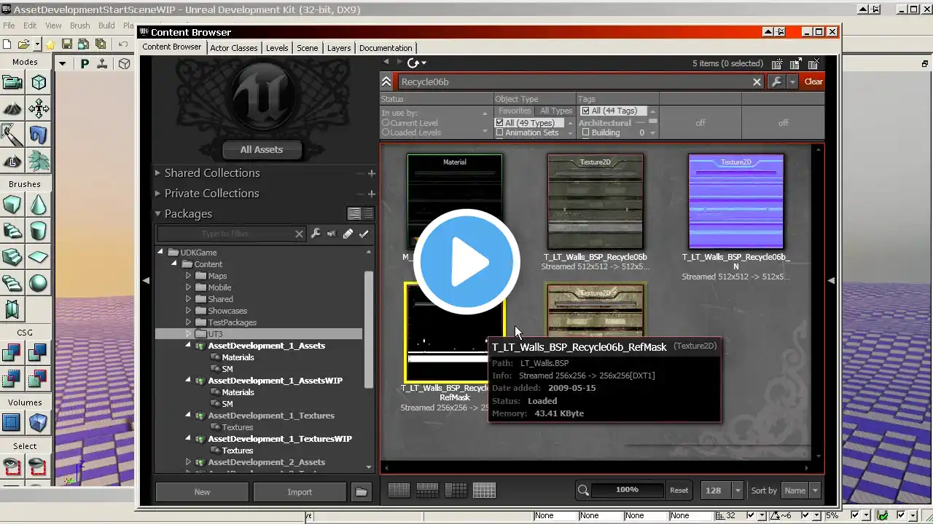This screenshot has height=524, width=933.
Task: Check the Building tag checkbox
Action: point(585,132)
